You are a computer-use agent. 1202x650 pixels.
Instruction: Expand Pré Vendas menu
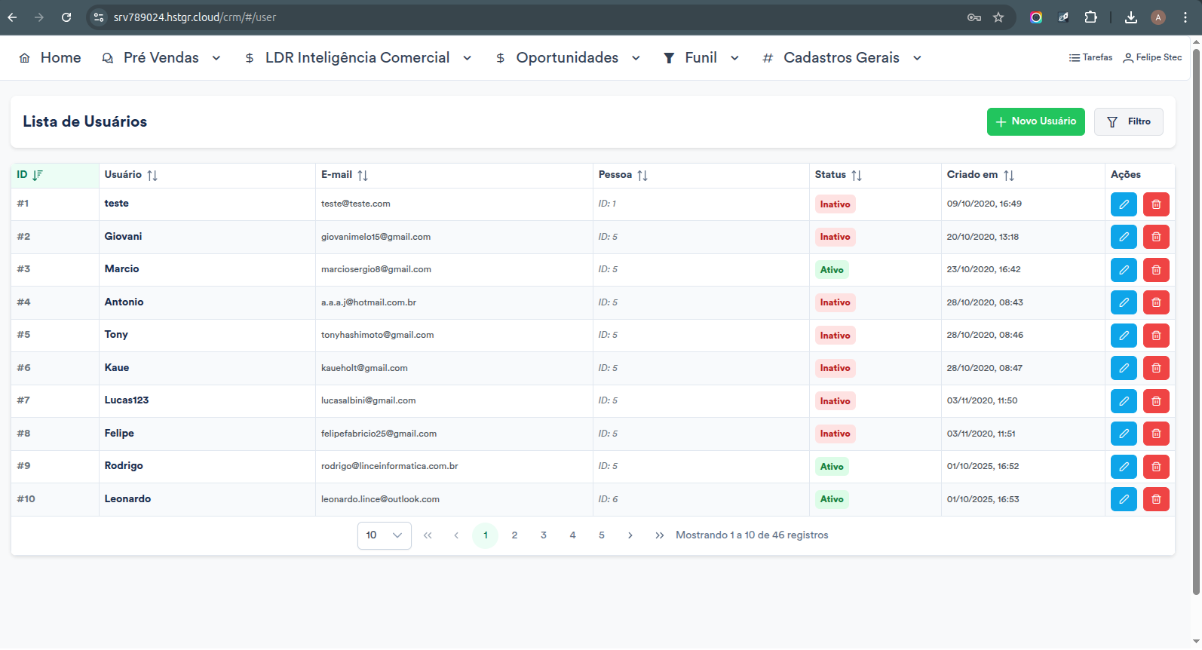(x=161, y=58)
